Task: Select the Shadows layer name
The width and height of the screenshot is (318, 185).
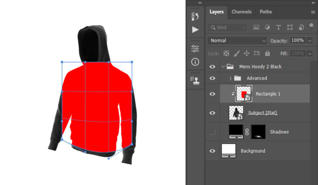Action: coord(279,132)
